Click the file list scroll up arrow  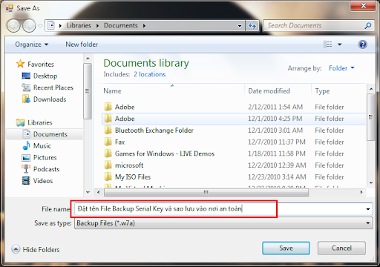[x=371, y=88]
